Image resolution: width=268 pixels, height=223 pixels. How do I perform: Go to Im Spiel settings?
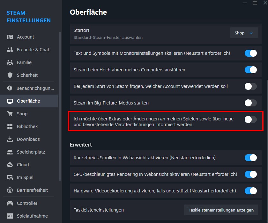25,177
